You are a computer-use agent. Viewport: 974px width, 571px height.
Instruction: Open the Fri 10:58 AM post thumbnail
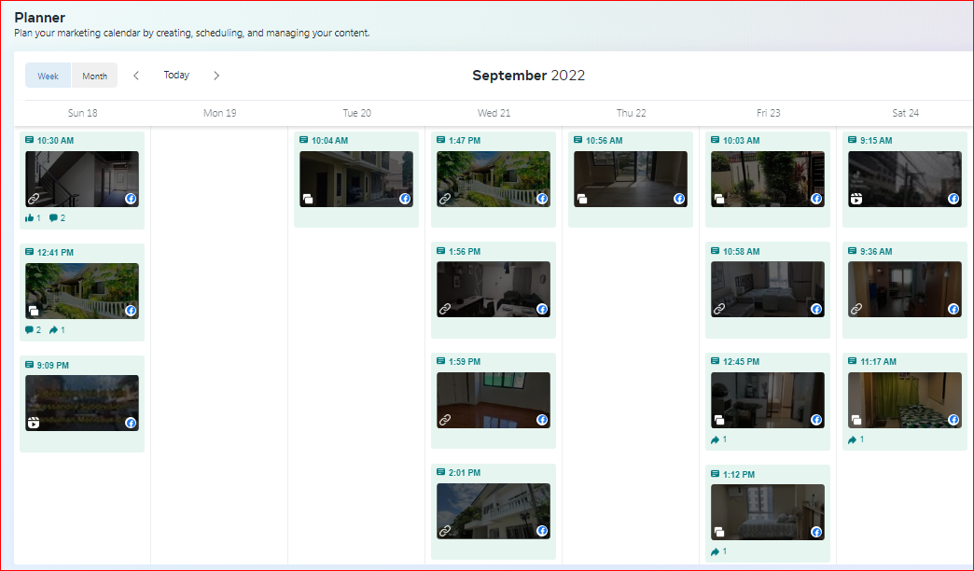[x=768, y=289]
